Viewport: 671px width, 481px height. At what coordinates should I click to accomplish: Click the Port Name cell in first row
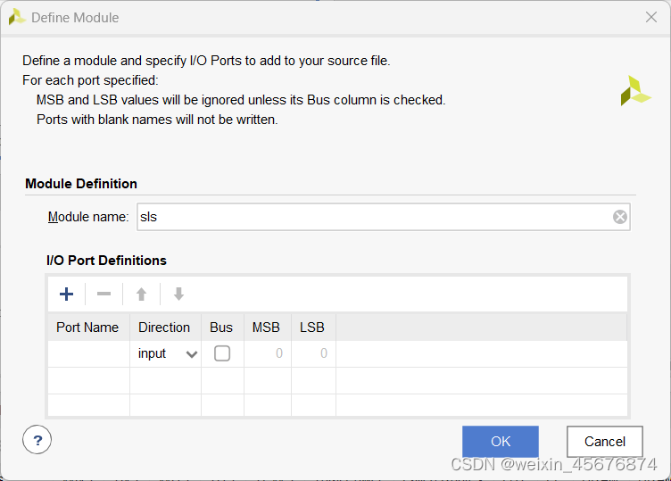coord(88,354)
